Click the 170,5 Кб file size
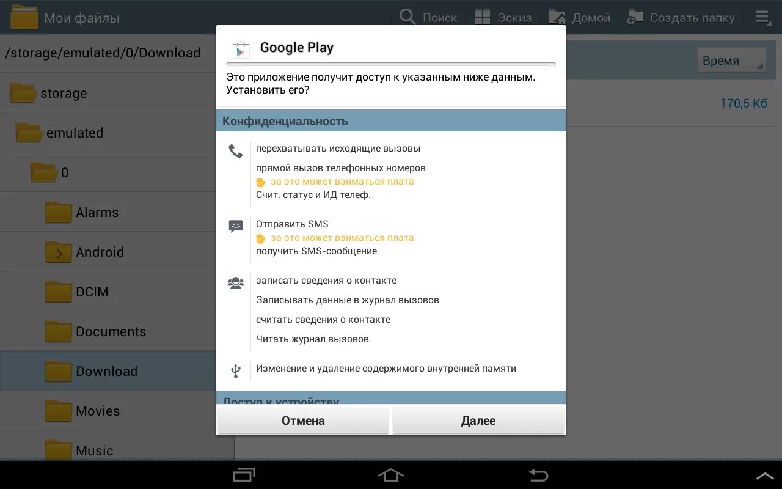 click(x=744, y=103)
